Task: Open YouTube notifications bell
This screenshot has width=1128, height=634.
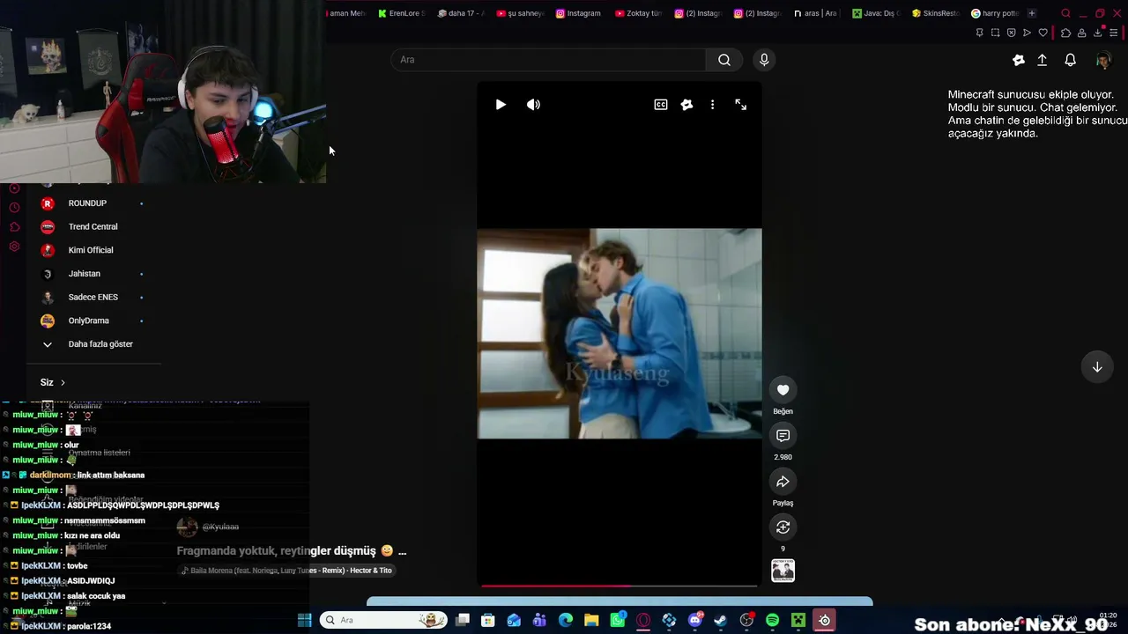Action: (x=1070, y=60)
